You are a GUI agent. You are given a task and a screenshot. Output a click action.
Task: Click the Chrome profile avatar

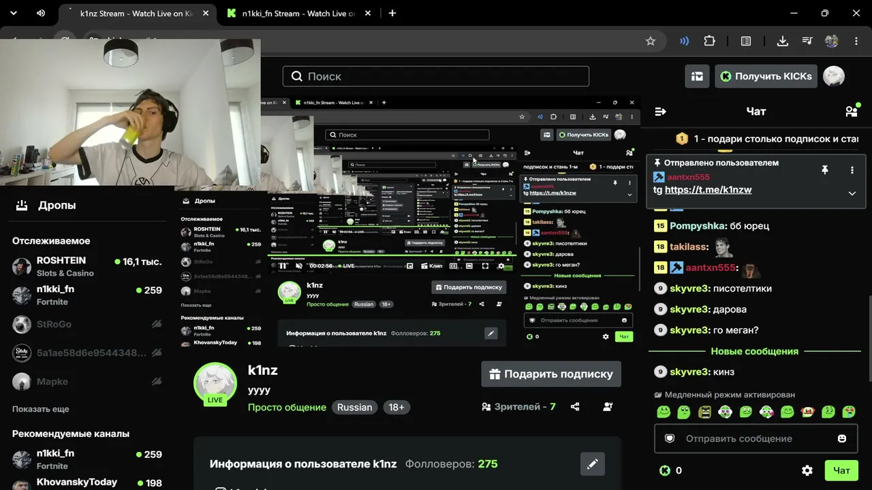click(832, 41)
